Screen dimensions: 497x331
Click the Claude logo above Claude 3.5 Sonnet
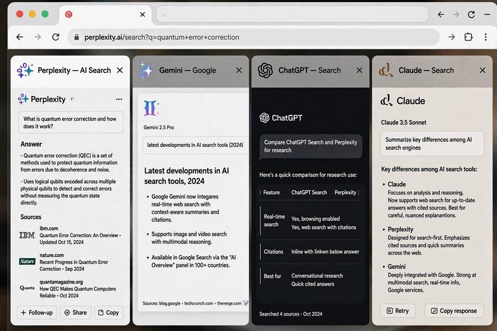pyautogui.click(x=387, y=100)
